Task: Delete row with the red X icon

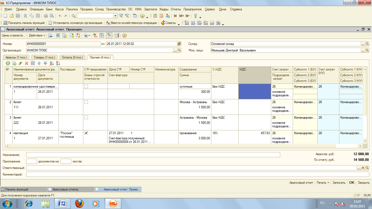Action: point(26,63)
